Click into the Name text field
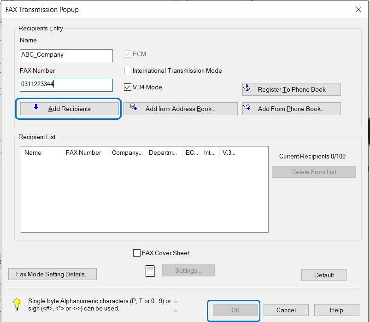This screenshot has height=322, width=370. (66, 55)
